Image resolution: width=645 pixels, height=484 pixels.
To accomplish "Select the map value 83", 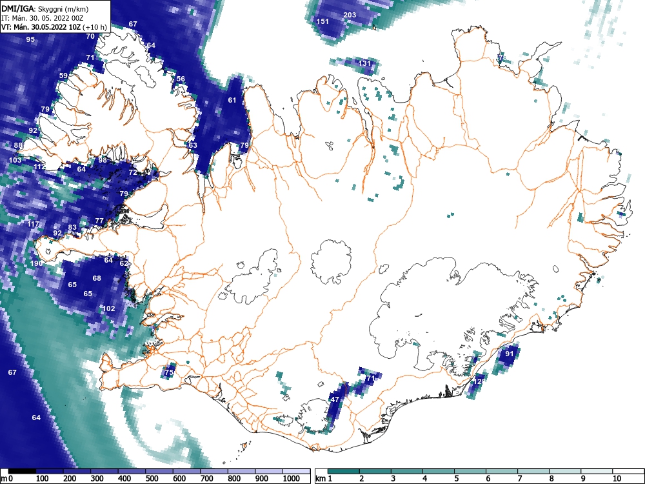I will (72, 227).
